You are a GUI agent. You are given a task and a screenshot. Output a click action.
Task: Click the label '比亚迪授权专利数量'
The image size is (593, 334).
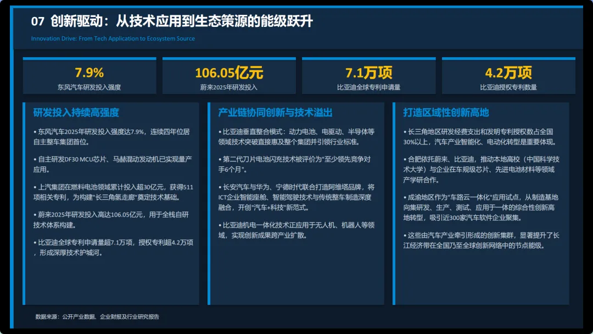[x=508, y=87]
